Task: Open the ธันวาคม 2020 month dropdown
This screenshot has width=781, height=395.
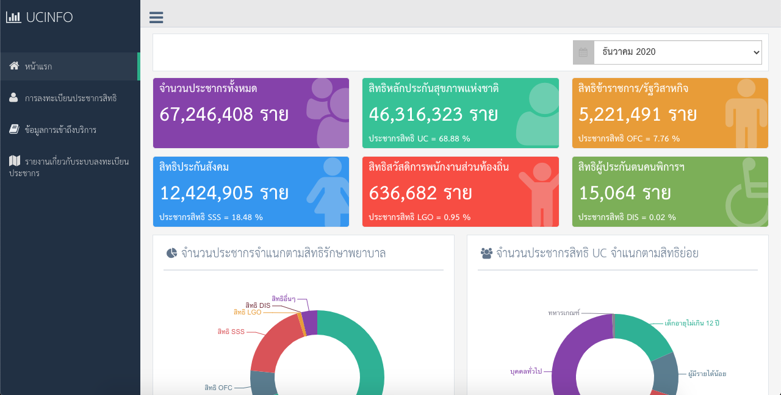Action: 677,52
